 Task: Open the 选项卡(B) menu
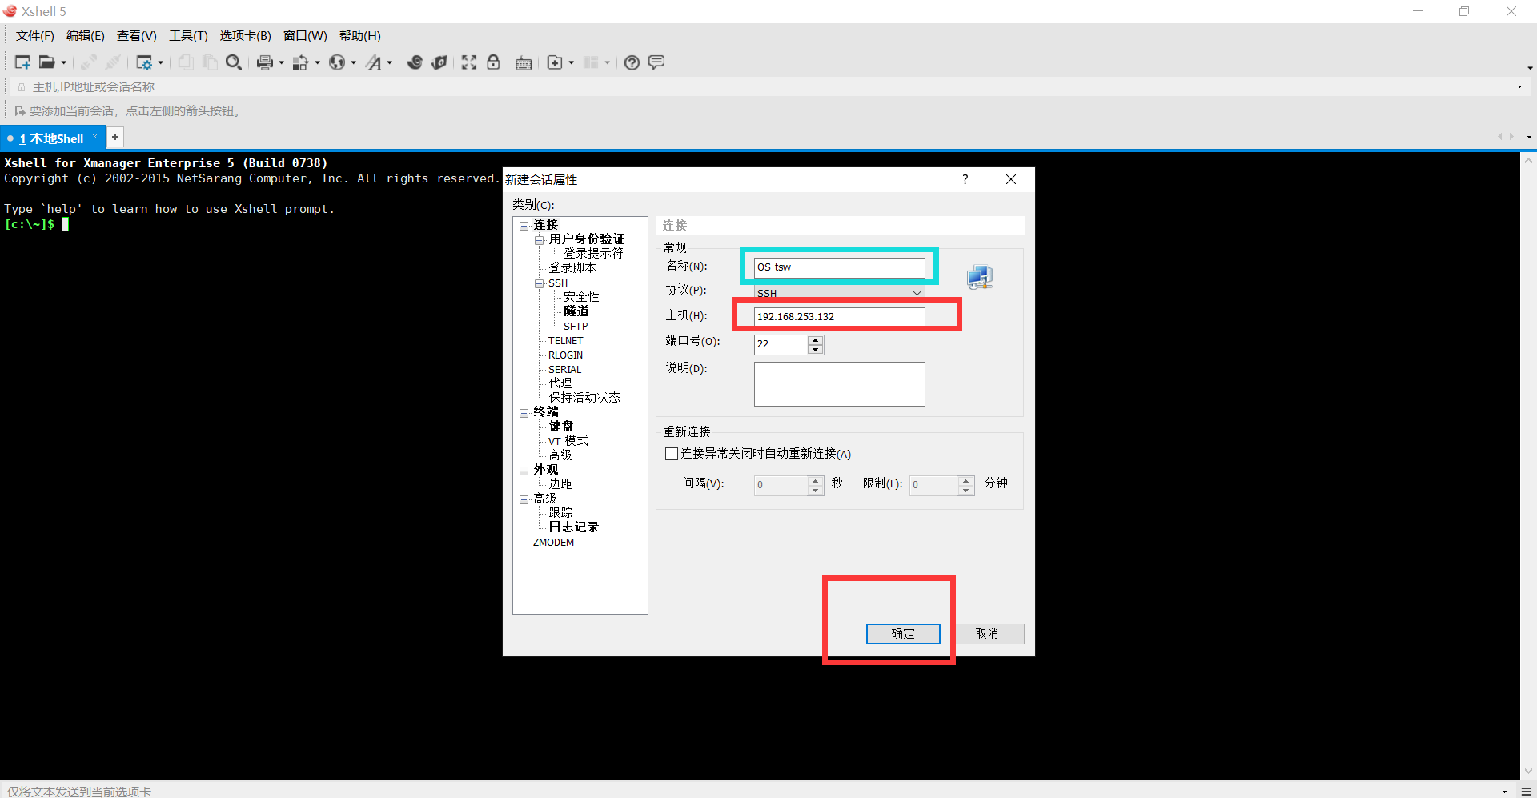245,36
